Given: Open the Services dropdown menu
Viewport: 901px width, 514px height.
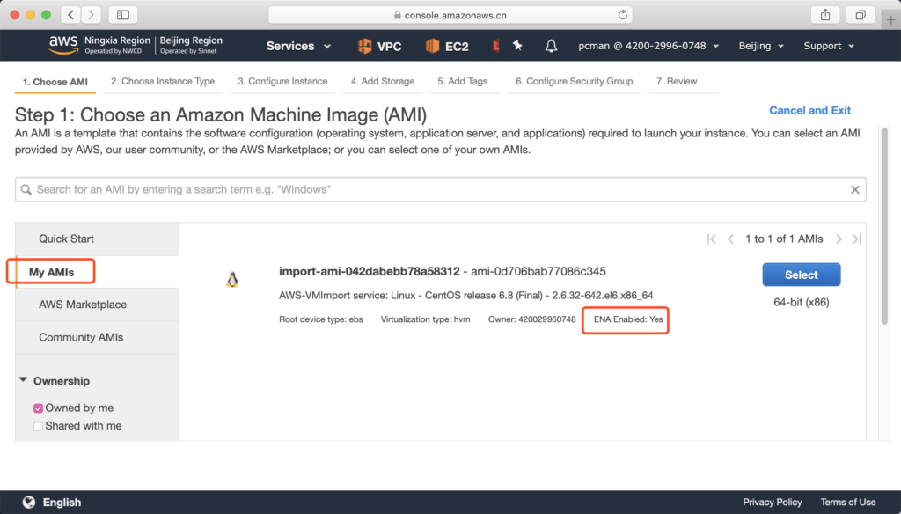Looking at the screenshot, I should pos(298,46).
